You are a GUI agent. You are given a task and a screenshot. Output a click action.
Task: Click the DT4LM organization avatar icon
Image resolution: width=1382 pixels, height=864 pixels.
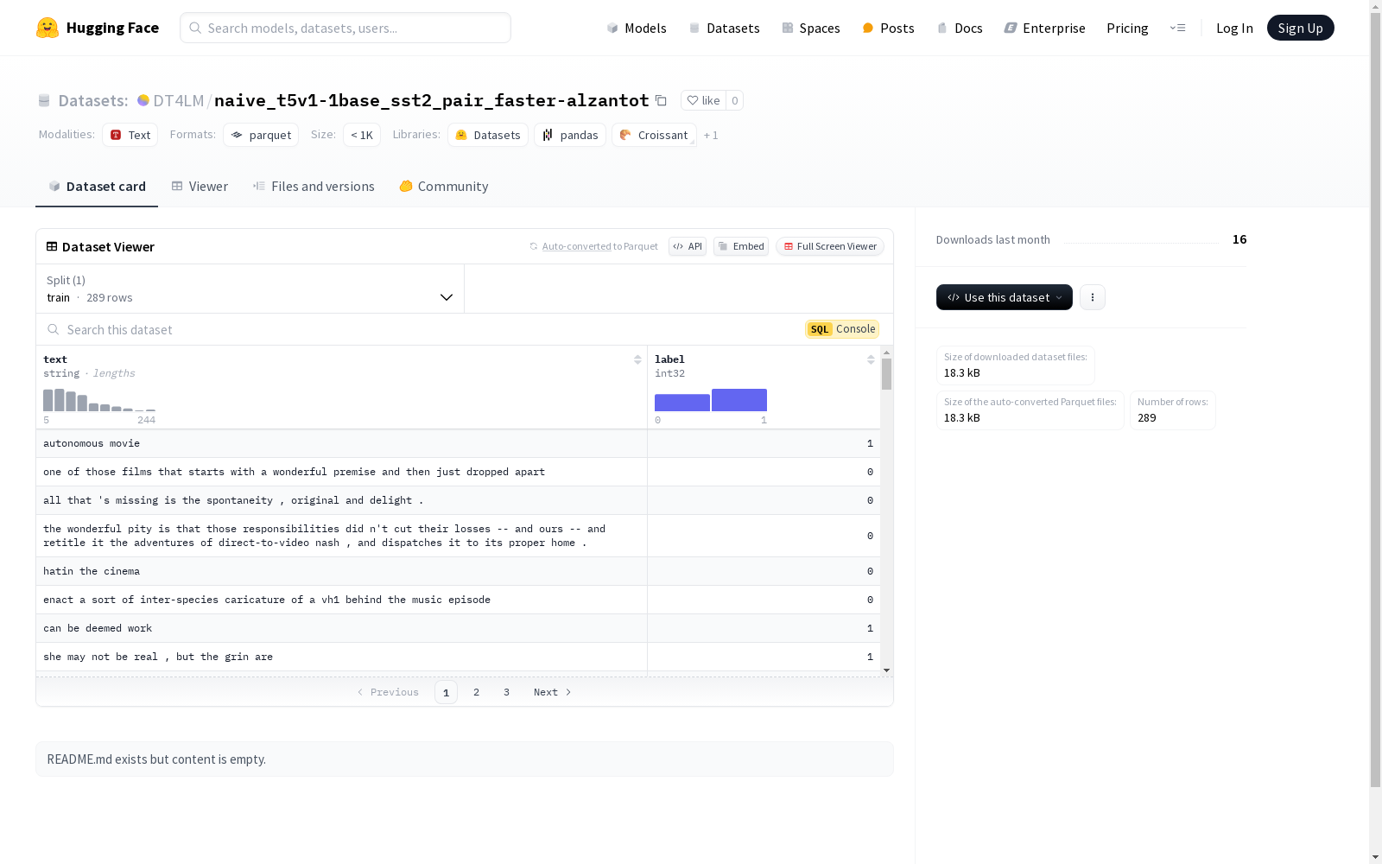[x=143, y=100]
